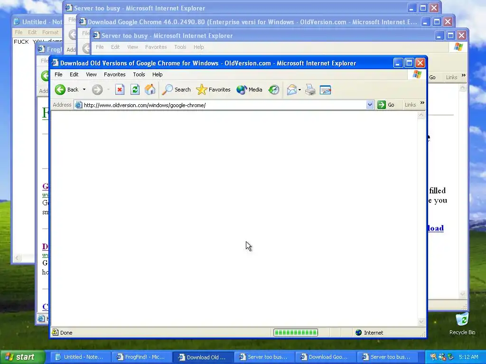Click the middle system tray icon
The height and width of the screenshot is (364, 486).
coord(442,357)
